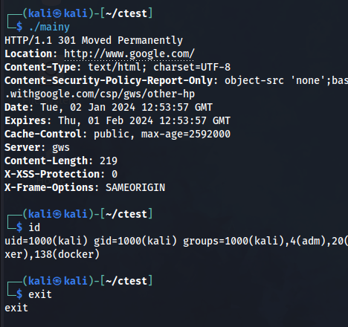The image size is (348, 327).
Task: Select the SAMEORIGIN value
Action: pyautogui.click(x=135, y=187)
